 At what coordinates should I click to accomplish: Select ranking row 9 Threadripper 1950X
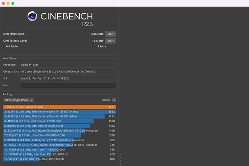tap(60, 145)
